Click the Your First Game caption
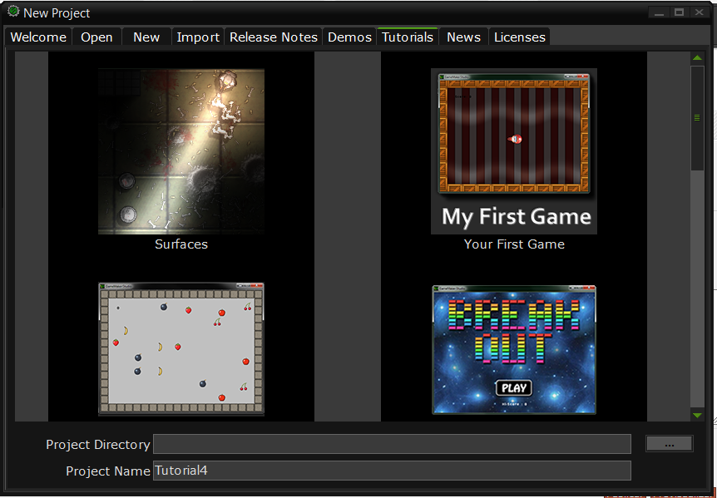The height and width of the screenshot is (498, 717). [514, 244]
